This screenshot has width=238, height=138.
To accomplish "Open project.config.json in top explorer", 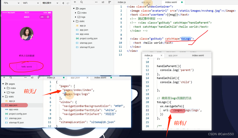I will 89,38.
